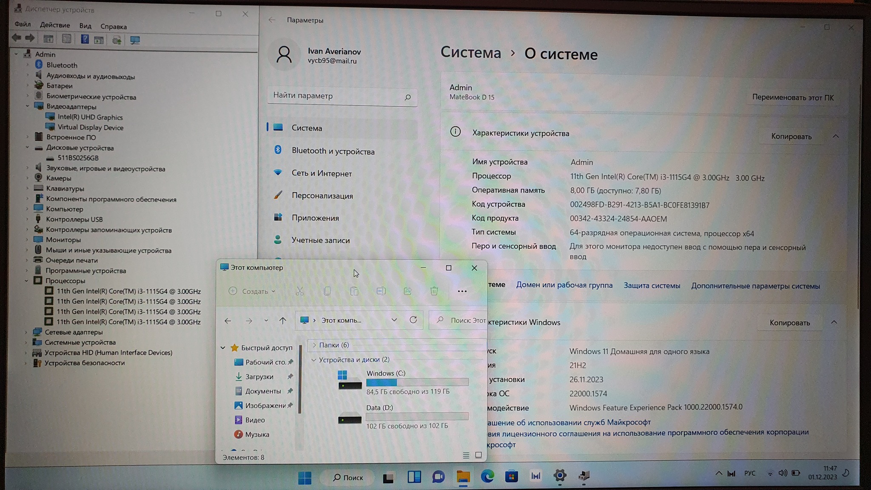Image resolution: width=871 pixels, height=490 pixels.
Task: Open Microsoft Store from the taskbar
Action: [511, 476]
